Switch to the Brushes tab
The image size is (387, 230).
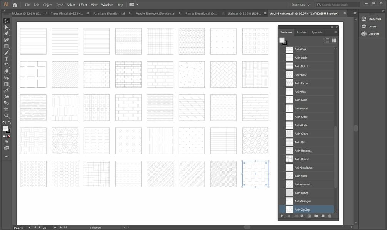pyautogui.click(x=302, y=32)
